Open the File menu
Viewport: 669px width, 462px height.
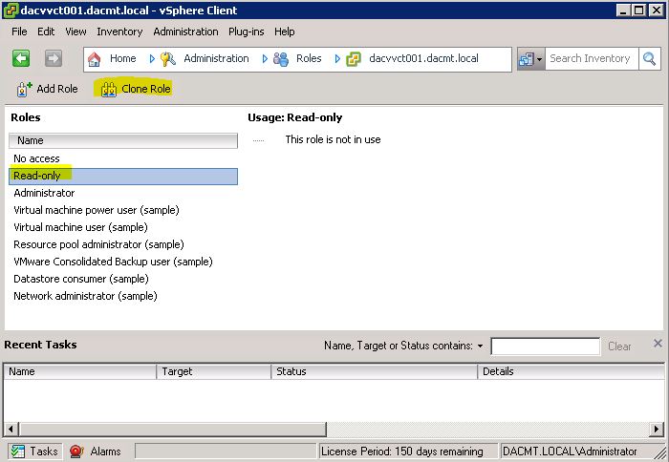(x=19, y=31)
